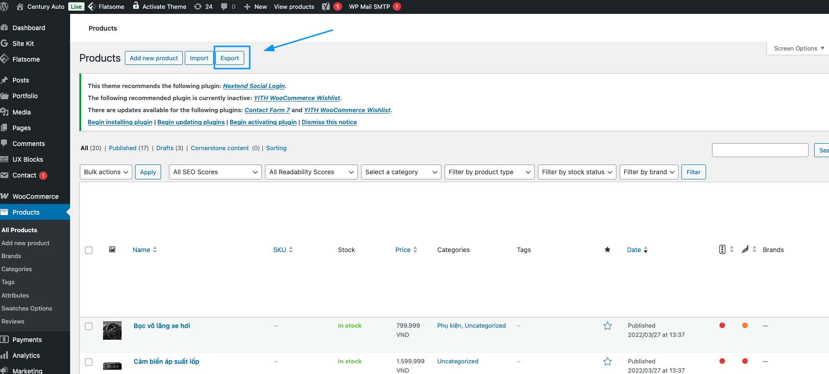Toggle the select-all products checkbox
The width and height of the screenshot is (829, 374).
[89, 250]
